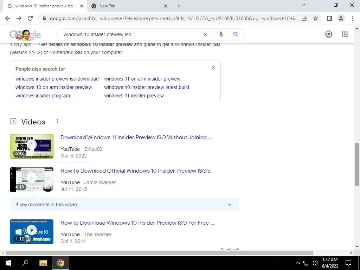Viewport: 360px width, 270px height.
Task: Open Google quick settings gear
Action: click(329, 34)
